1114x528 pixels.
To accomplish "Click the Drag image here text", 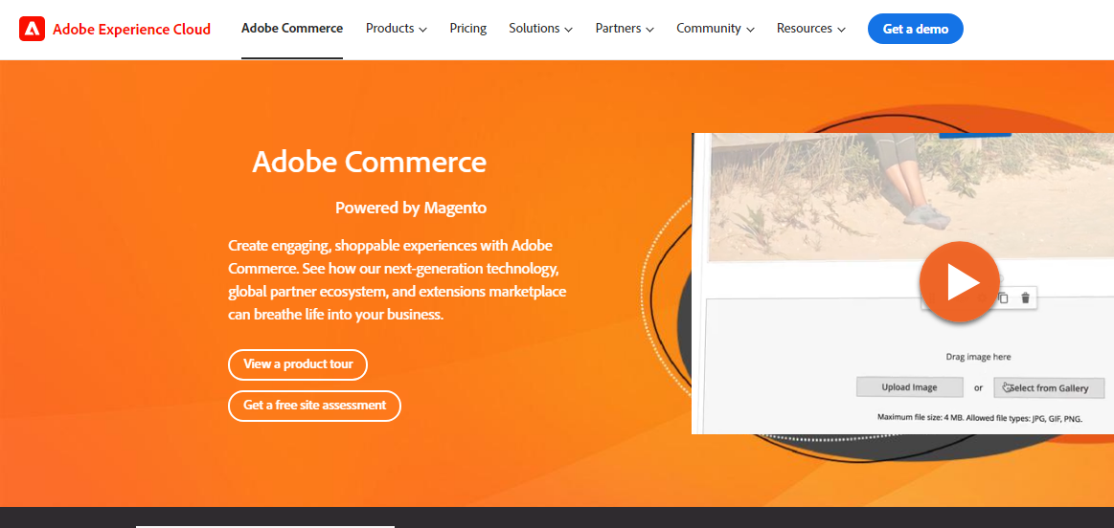I will tap(978, 357).
